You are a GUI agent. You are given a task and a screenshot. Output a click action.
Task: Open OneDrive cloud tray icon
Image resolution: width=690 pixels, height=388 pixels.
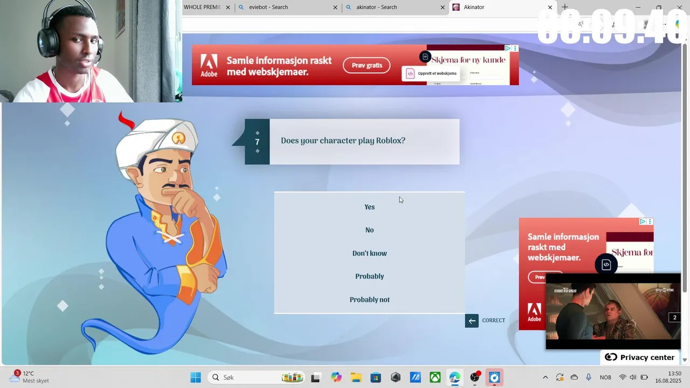[x=574, y=378]
